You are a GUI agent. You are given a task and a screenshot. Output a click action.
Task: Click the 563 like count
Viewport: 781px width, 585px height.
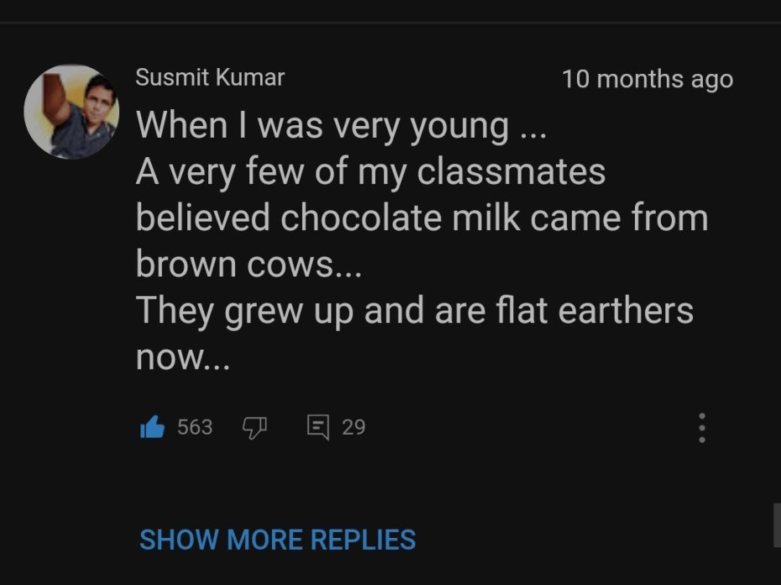click(x=195, y=428)
